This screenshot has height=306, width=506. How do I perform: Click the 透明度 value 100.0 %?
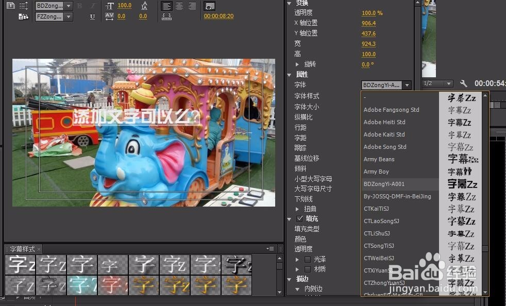click(x=372, y=13)
